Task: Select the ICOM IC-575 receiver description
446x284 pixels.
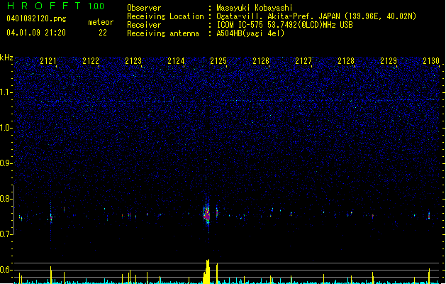Action: coord(284,25)
